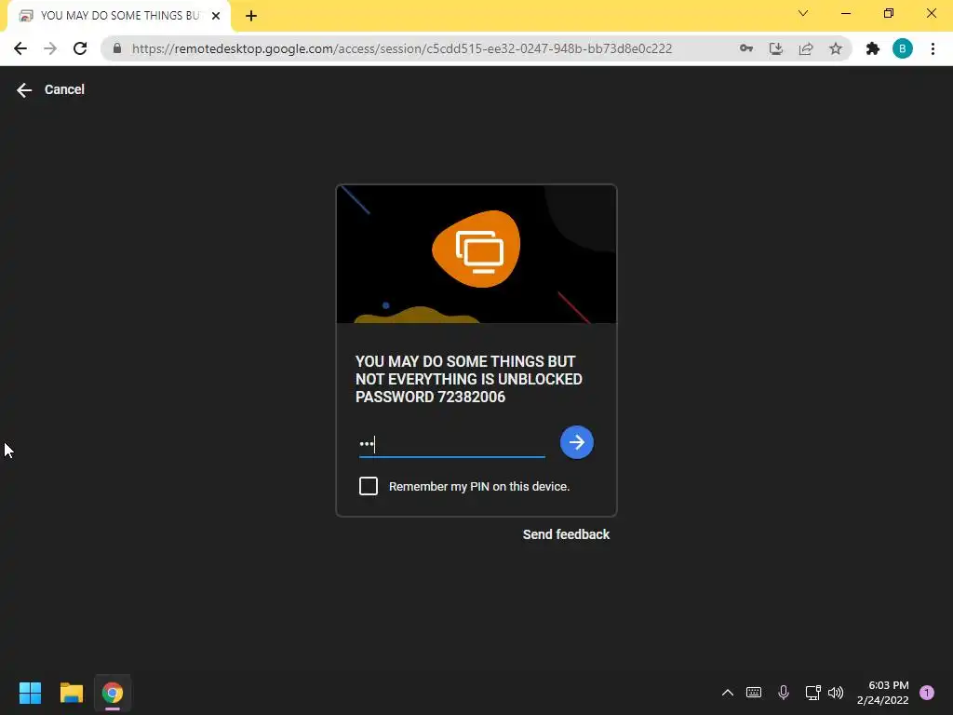Focus the PIN entry field
This screenshot has width=953, height=715.
coord(451,444)
